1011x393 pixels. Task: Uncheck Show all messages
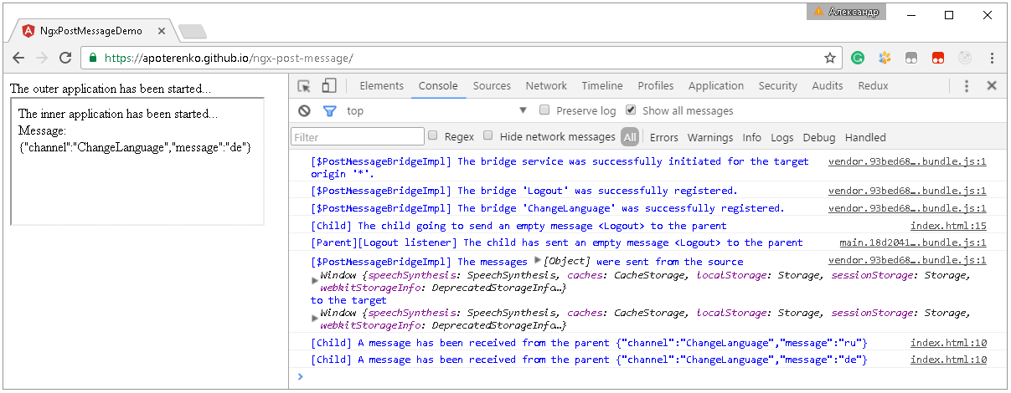(x=631, y=110)
